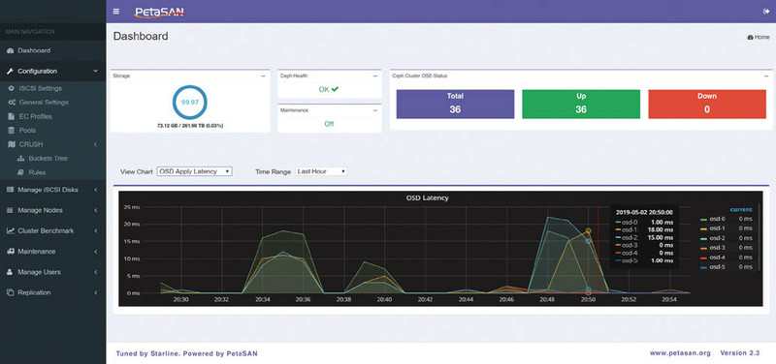This screenshot has width=776, height=364.
Task: Click the Replication copy icon
Action: point(11,292)
